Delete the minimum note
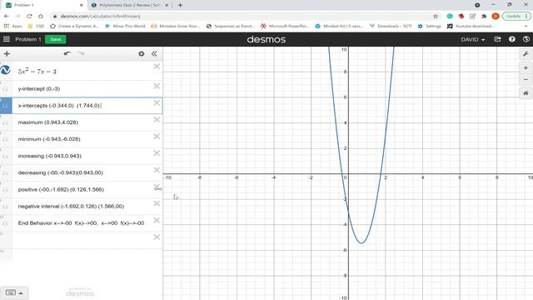Screen dimensions: 533x300 coord(157,137)
